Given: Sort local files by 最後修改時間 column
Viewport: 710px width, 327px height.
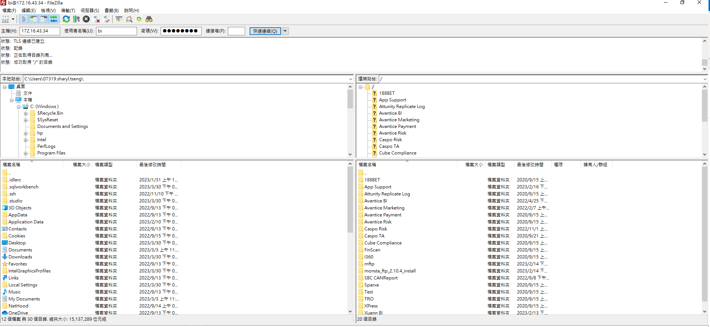Looking at the screenshot, I should [x=159, y=165].
